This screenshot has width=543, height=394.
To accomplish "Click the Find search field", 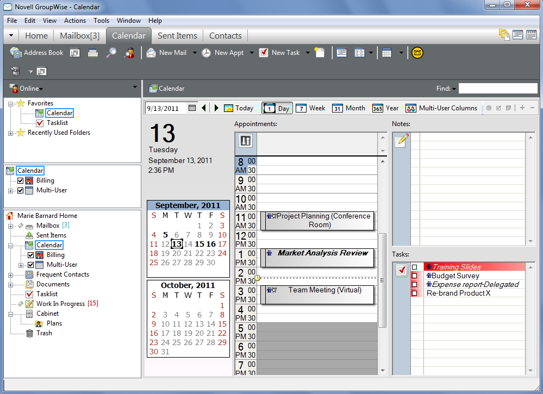I will (498, 89).
